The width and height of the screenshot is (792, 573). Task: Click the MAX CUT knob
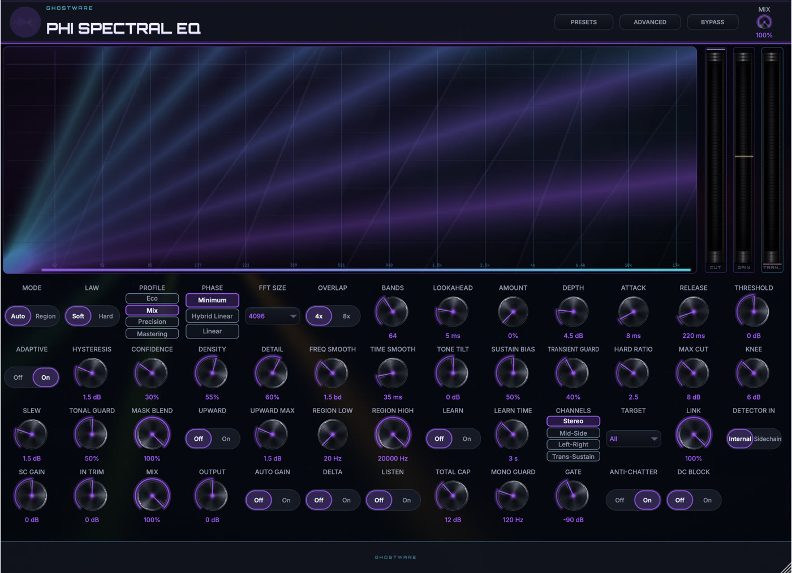coord(694,373)
